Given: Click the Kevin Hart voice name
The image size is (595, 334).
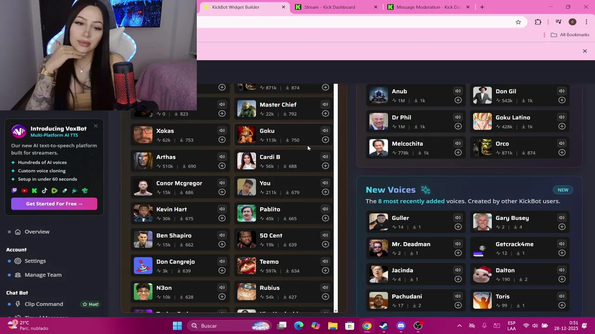Looking at the screenshot, I should [172, 209].
